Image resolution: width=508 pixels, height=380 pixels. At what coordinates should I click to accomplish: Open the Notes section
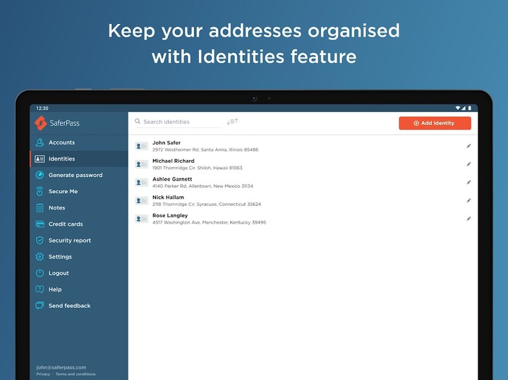(x=79, y=208)
